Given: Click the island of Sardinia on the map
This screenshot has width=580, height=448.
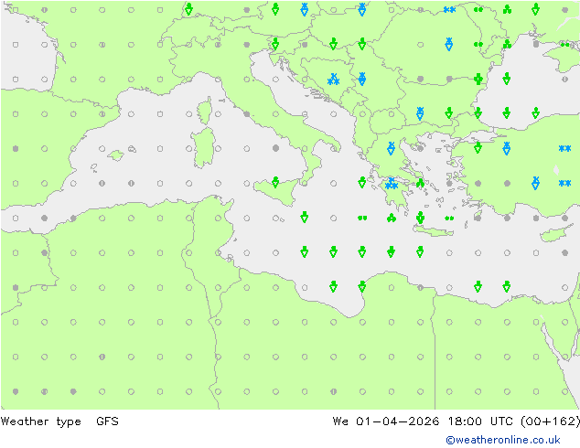Looking at the screenshot, I should [203, 147].
